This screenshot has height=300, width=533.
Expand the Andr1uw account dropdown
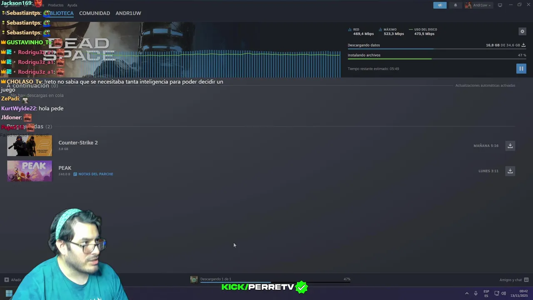click(x=478, y=5)
